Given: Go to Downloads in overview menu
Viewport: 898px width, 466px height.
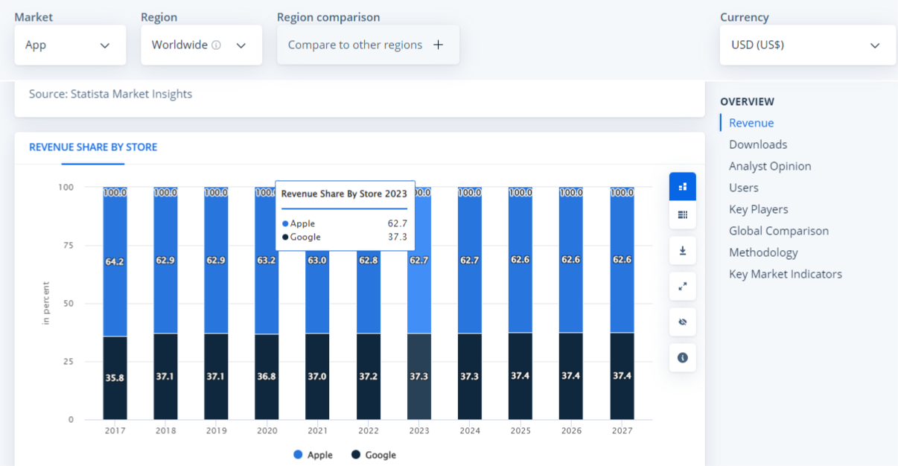Looking at the screenshot, I should (x=758, y=144).
